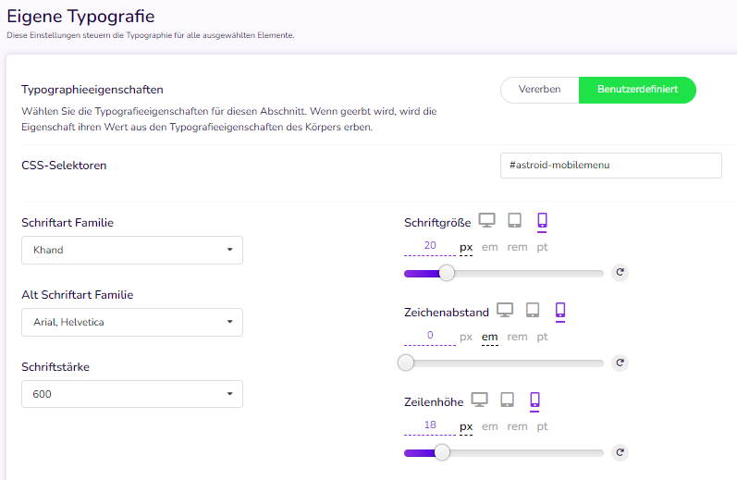Reset the Zeichenabstand value with reload icon

coord(620,363)
